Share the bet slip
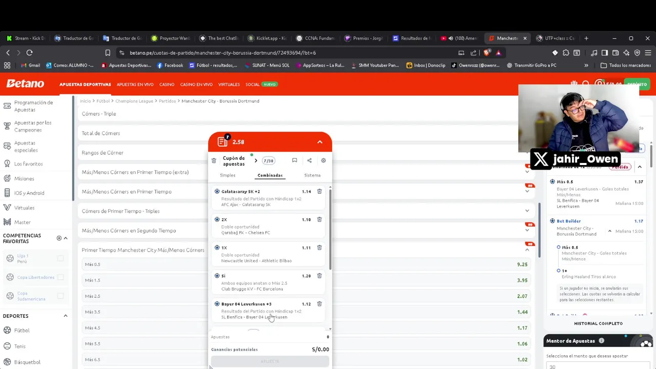Screen dimensions: 656x369 (309, 160)
